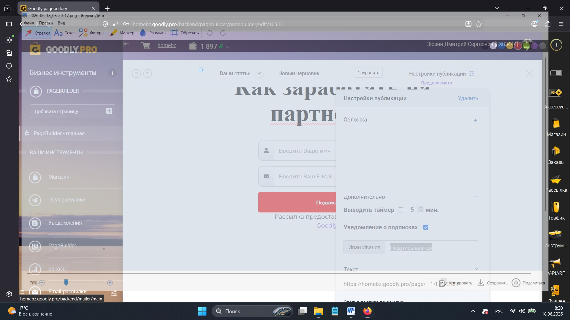Open browser history clock icon on the left

click(9, 66)
